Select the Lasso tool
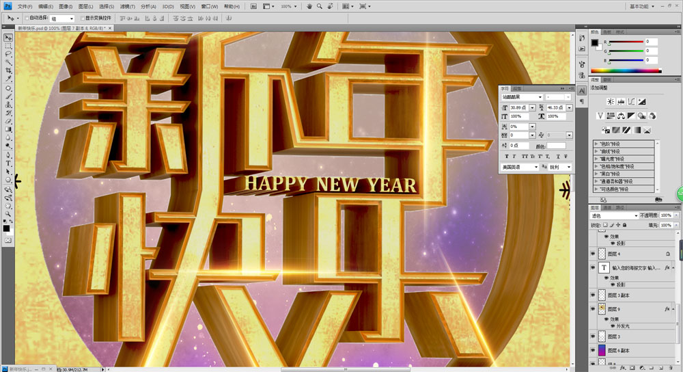Screen dimensions: 683x372 8,54
